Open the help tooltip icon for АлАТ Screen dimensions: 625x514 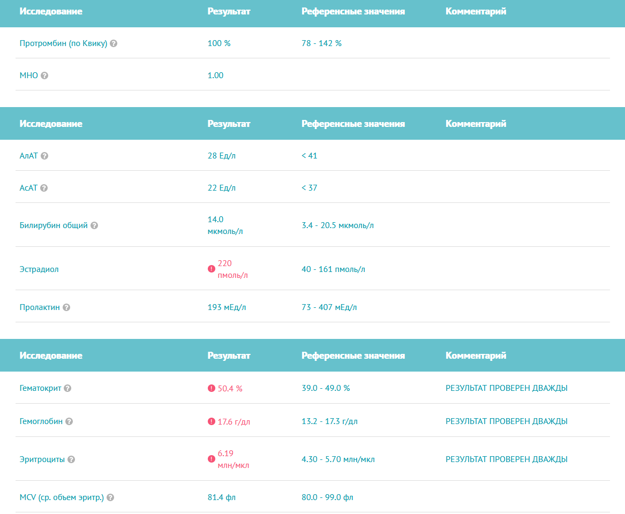pyautogui.click(x=44, y=156)
